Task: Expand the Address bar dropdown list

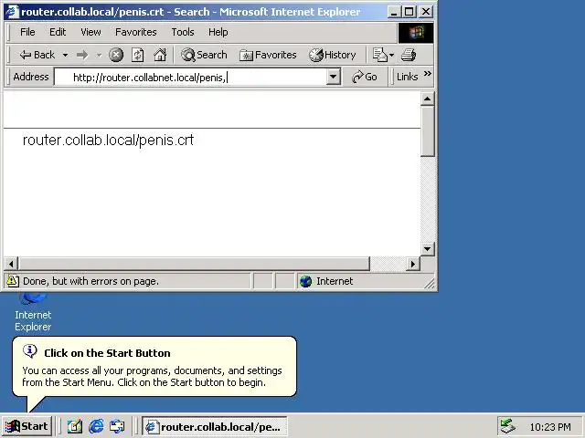Action: pos(333,77)
